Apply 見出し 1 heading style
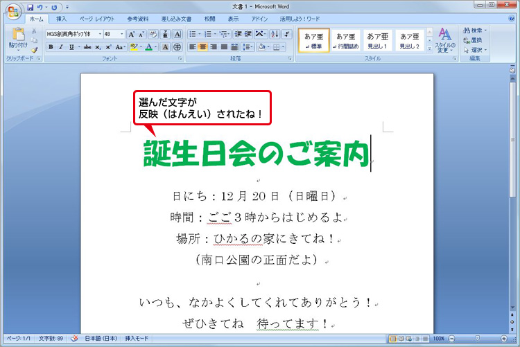Screen dimensions: 520x347 (377, 40)
